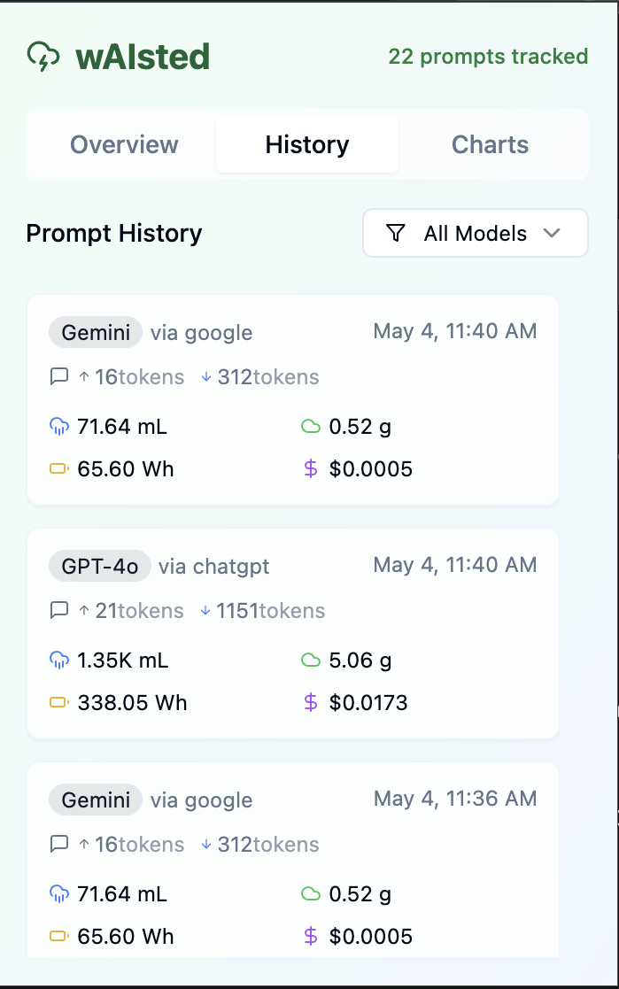Image resolution: width=619 pixels, height=989 pixels.
Task: Click the wAIsted app title
Action: [143, 57]
